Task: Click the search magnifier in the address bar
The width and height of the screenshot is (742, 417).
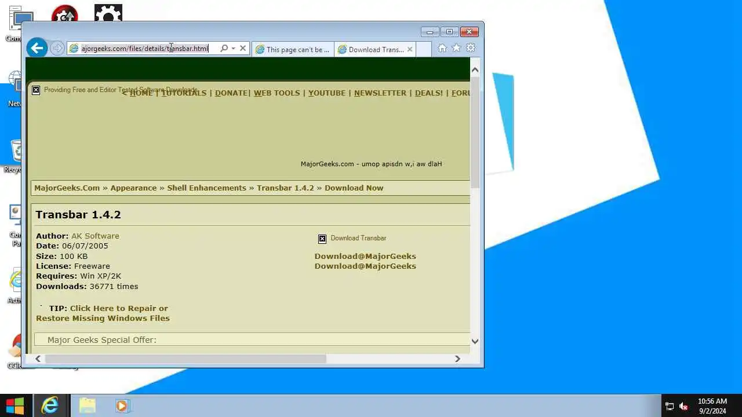Action: tap(224, 48)
